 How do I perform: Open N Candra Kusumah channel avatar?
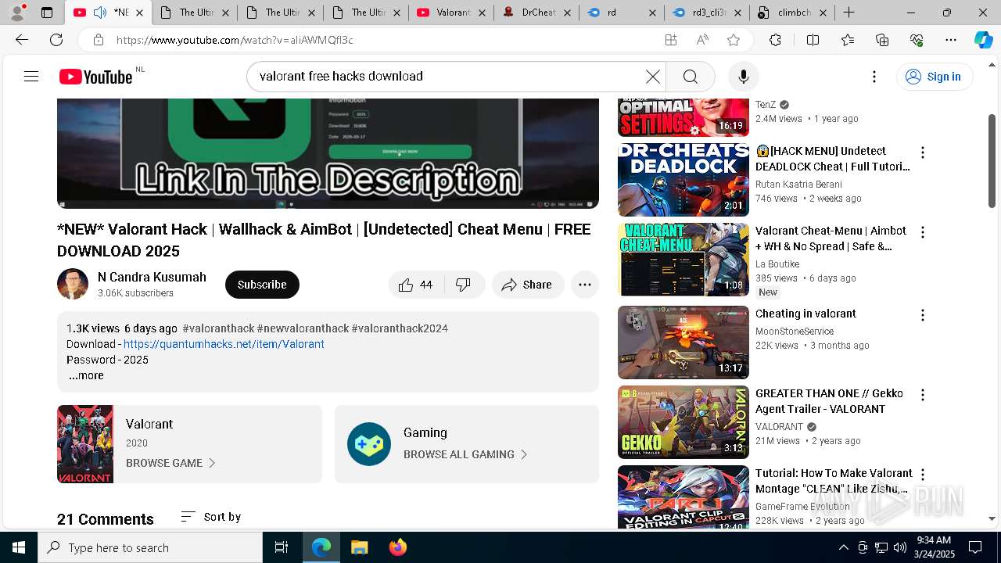pyautogui.click(x=73, y=285)
